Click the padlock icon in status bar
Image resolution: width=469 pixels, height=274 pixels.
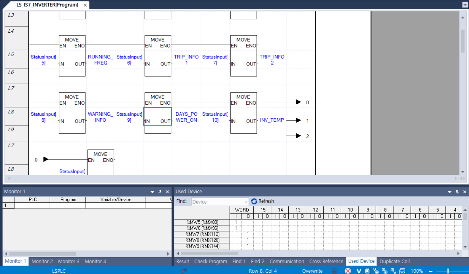click(334, 271)
